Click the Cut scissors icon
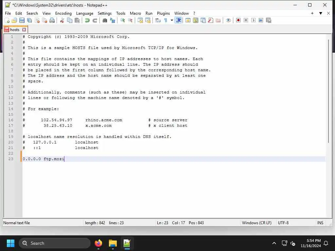This screenshot has height=251, width=335. [62, 21]
